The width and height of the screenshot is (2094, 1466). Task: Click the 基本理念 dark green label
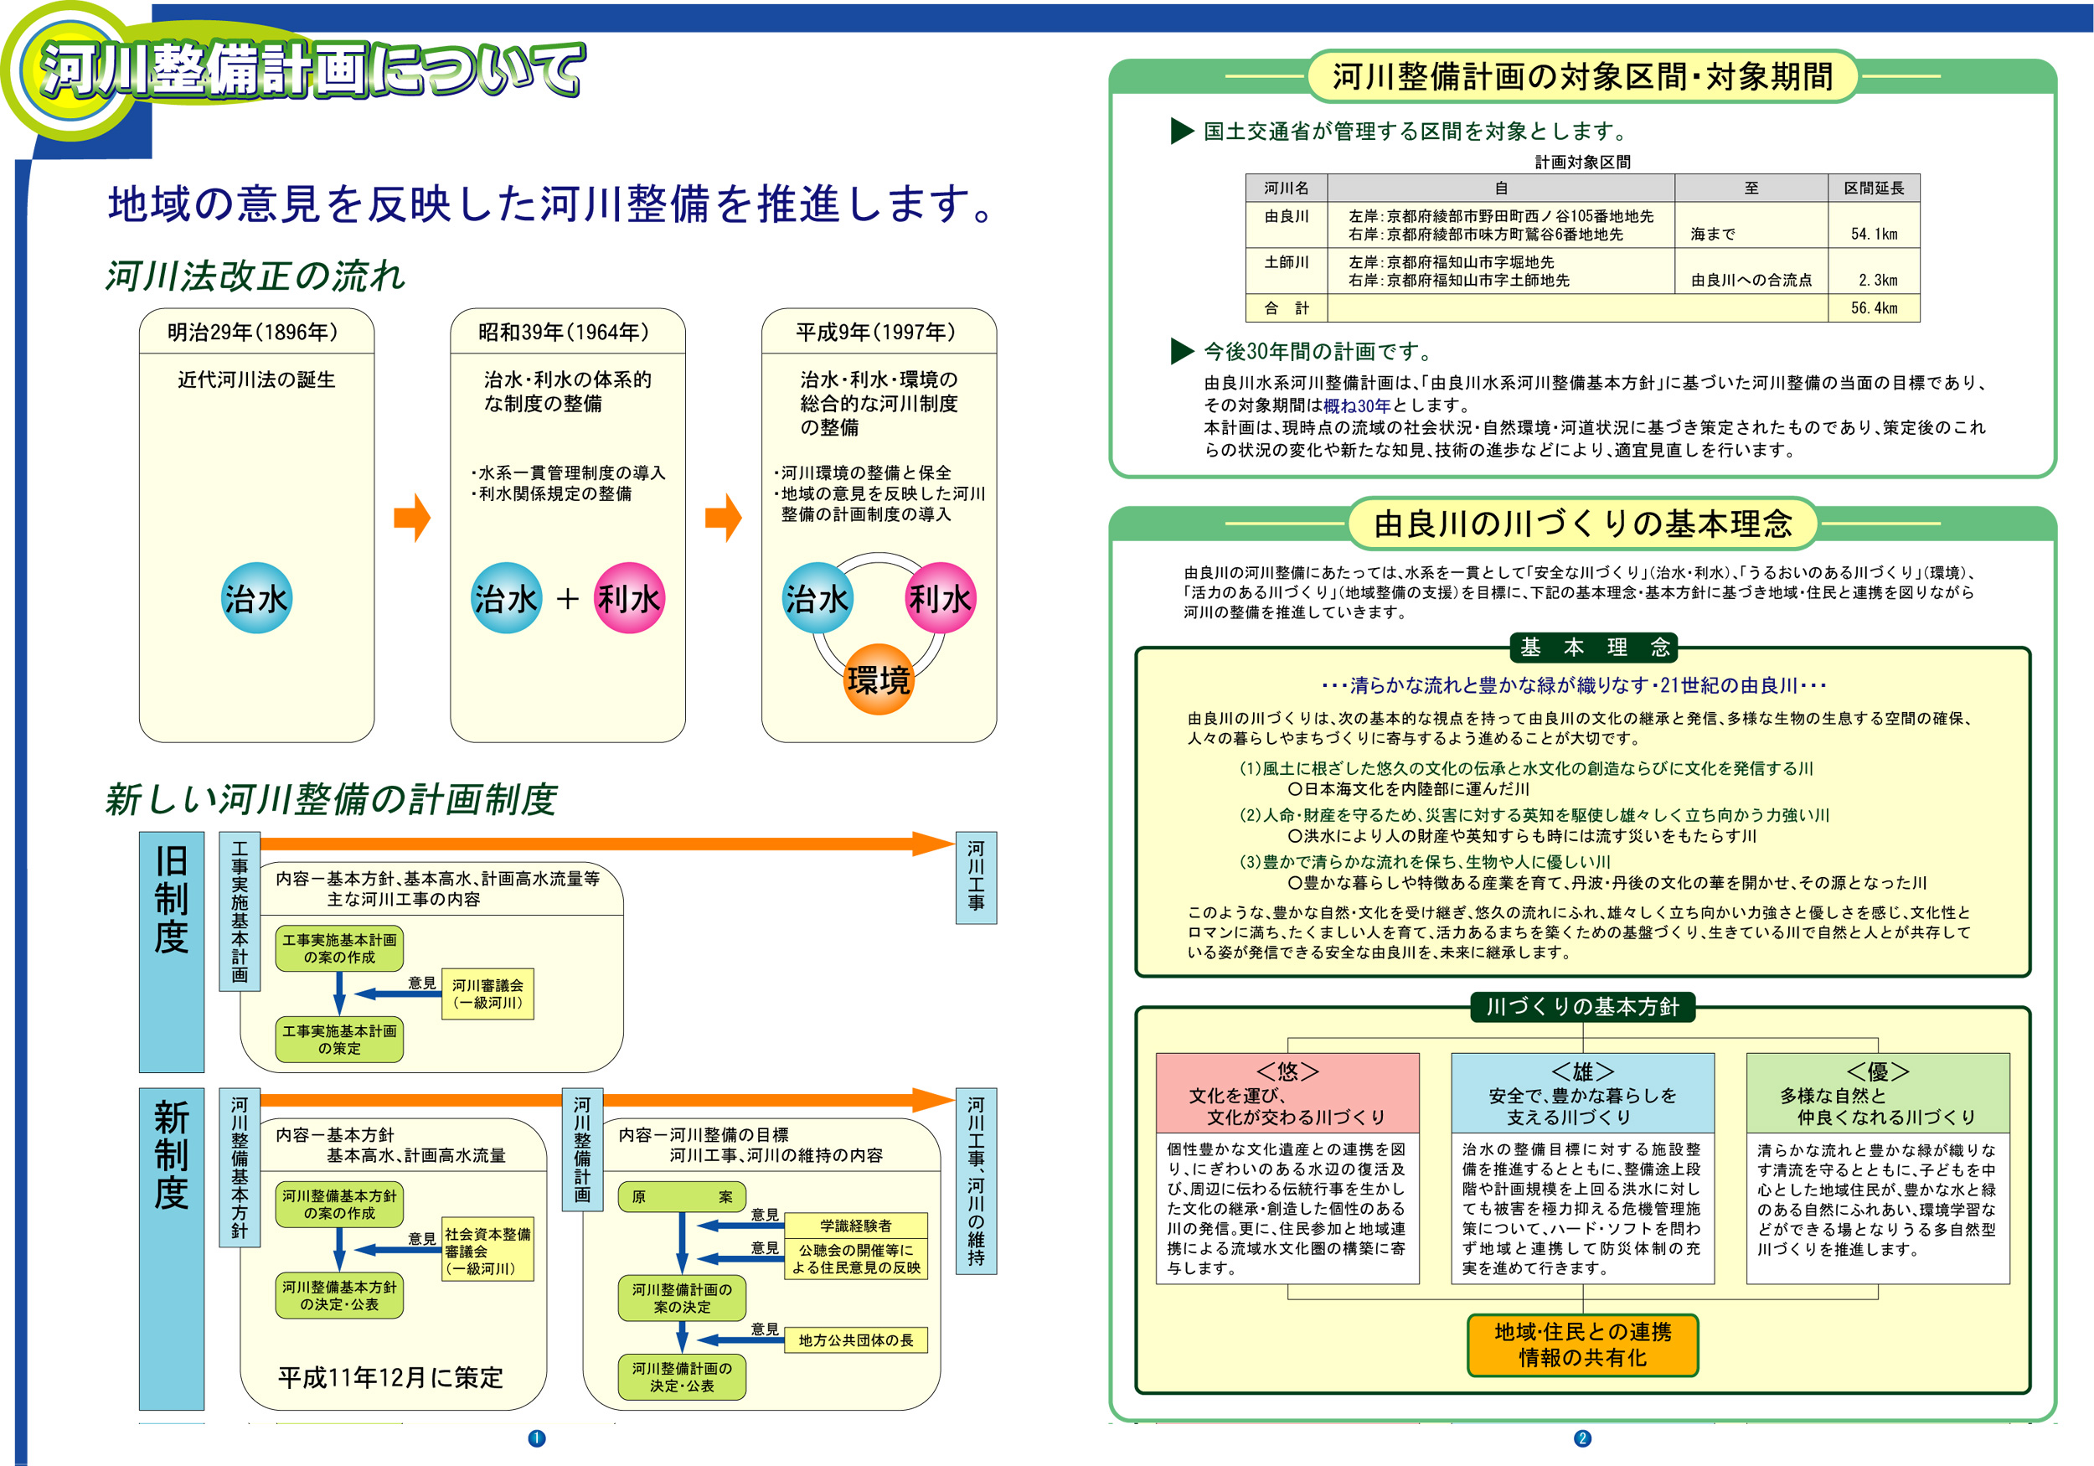point(1593,648)
